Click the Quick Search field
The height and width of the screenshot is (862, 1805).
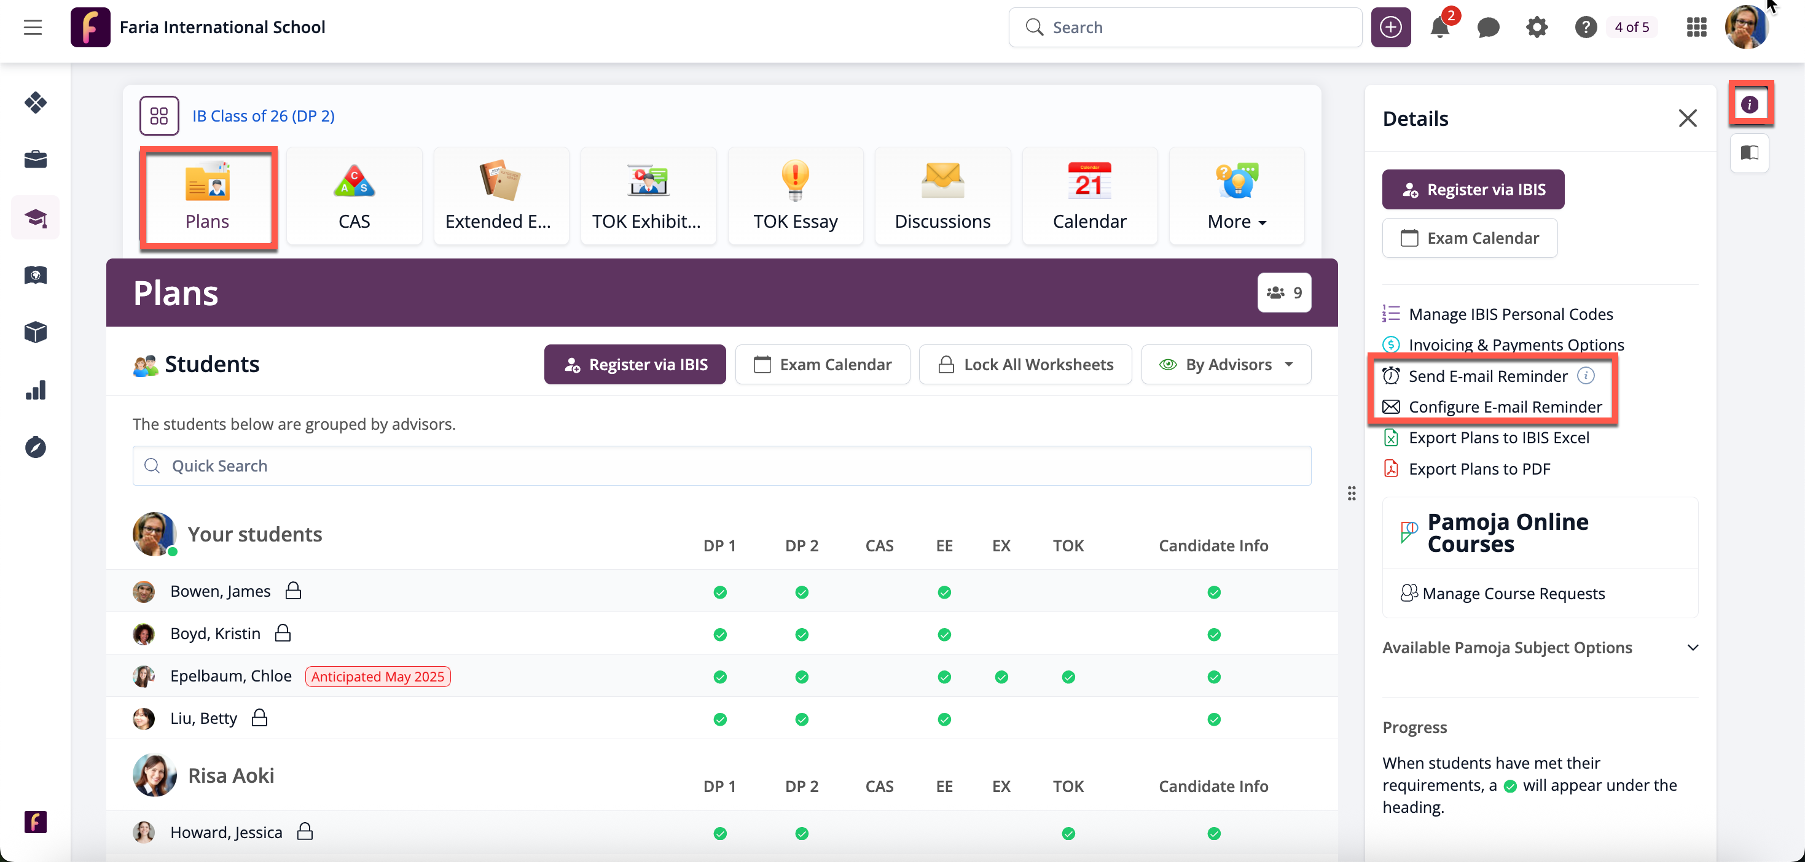pyautogui.click(x=721, y=465)
